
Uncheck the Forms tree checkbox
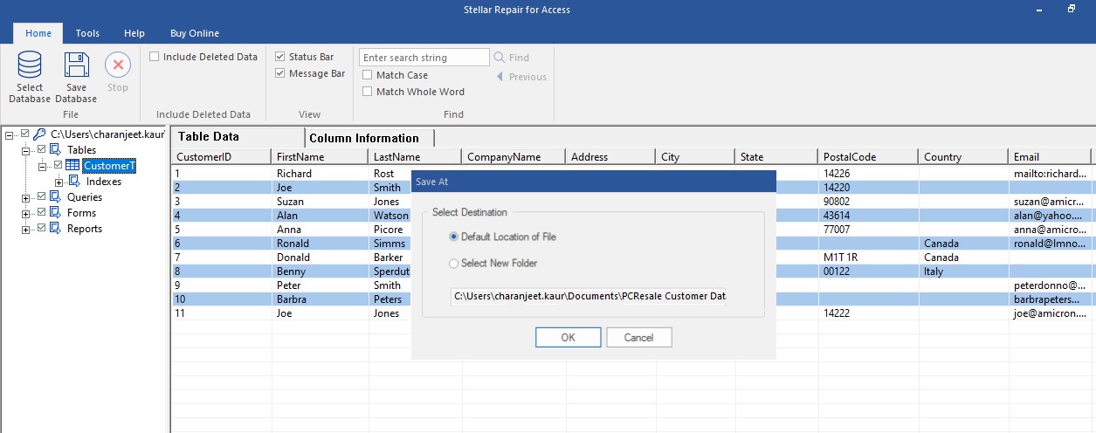point(41,213)
